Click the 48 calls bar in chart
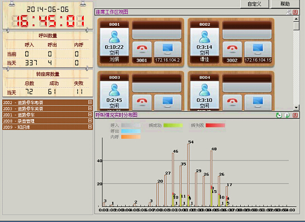Image resolution: width=305 pixels, height=222 pixels. pos(211,178)
